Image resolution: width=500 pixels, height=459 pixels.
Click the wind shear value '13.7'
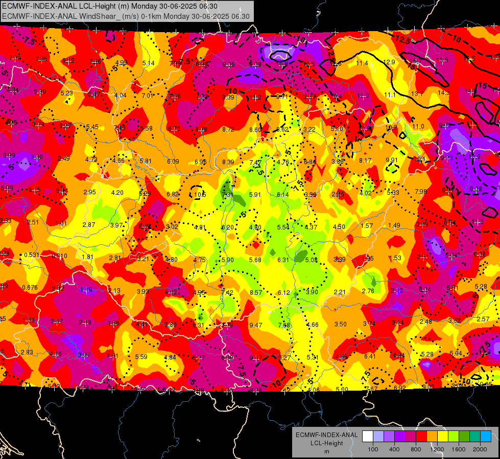[417, 93]
